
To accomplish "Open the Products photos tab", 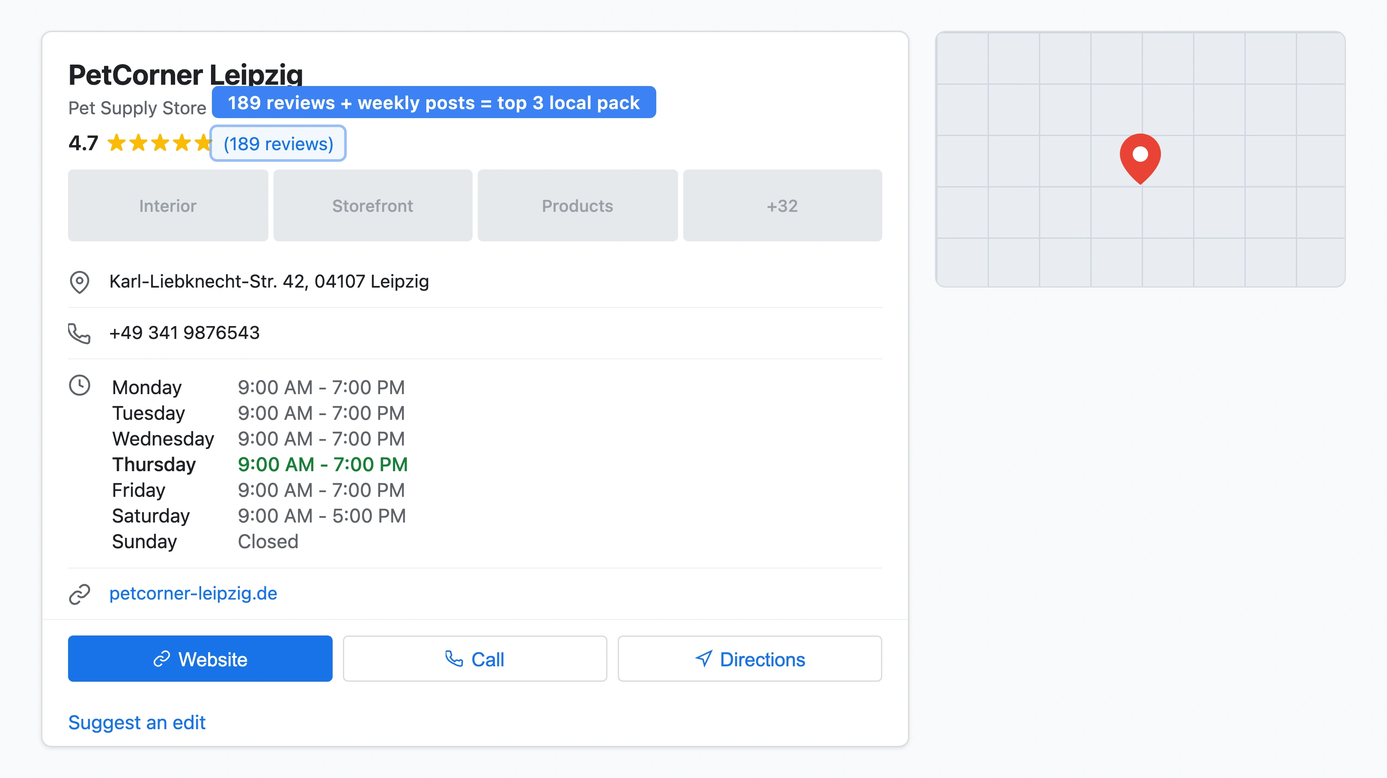I will 577,205.
